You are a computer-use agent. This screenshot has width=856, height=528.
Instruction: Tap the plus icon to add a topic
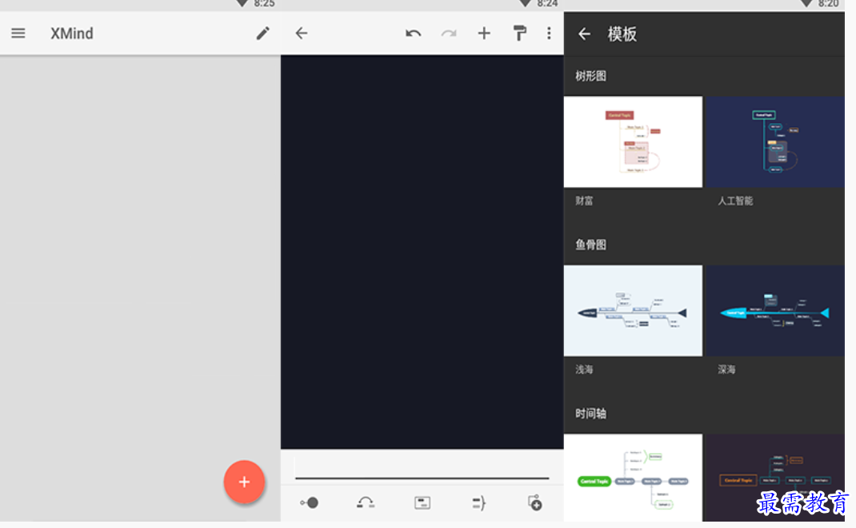tap(484, 33)
